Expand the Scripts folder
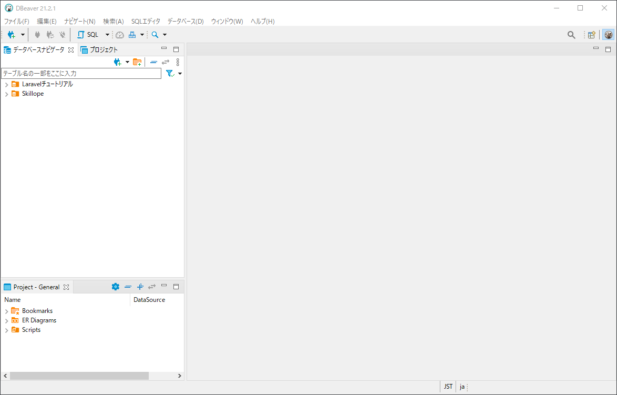The height and width of the screenshot is (395, 617). (x=6, y=330)
